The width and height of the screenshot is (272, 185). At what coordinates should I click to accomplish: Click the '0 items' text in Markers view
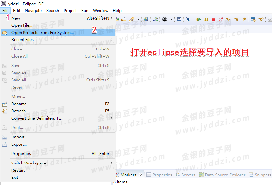click(120, 182)
